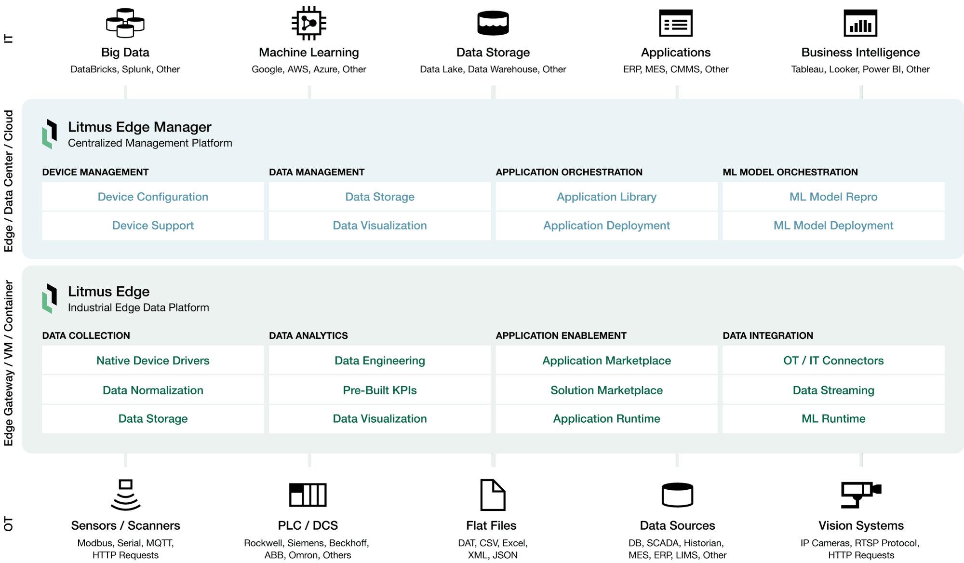Click the Litmus Edge logo icon
964x563 pixels.
point(49,298)
